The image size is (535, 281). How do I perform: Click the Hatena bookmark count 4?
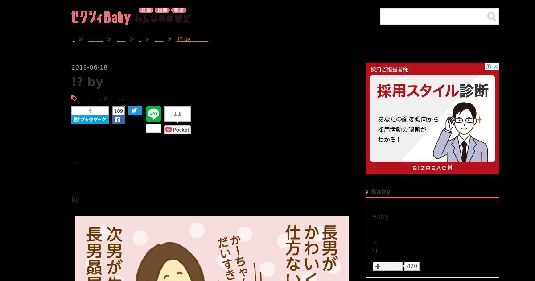pos(90,111)
